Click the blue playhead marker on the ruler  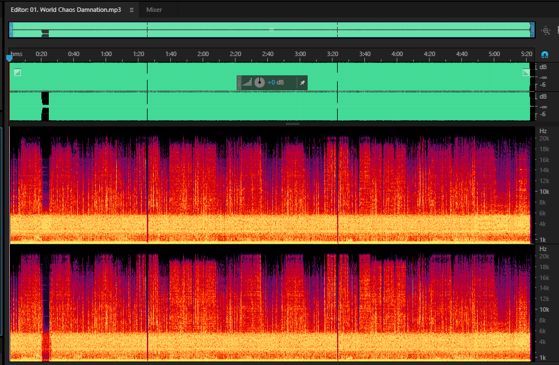coord(9,58)
